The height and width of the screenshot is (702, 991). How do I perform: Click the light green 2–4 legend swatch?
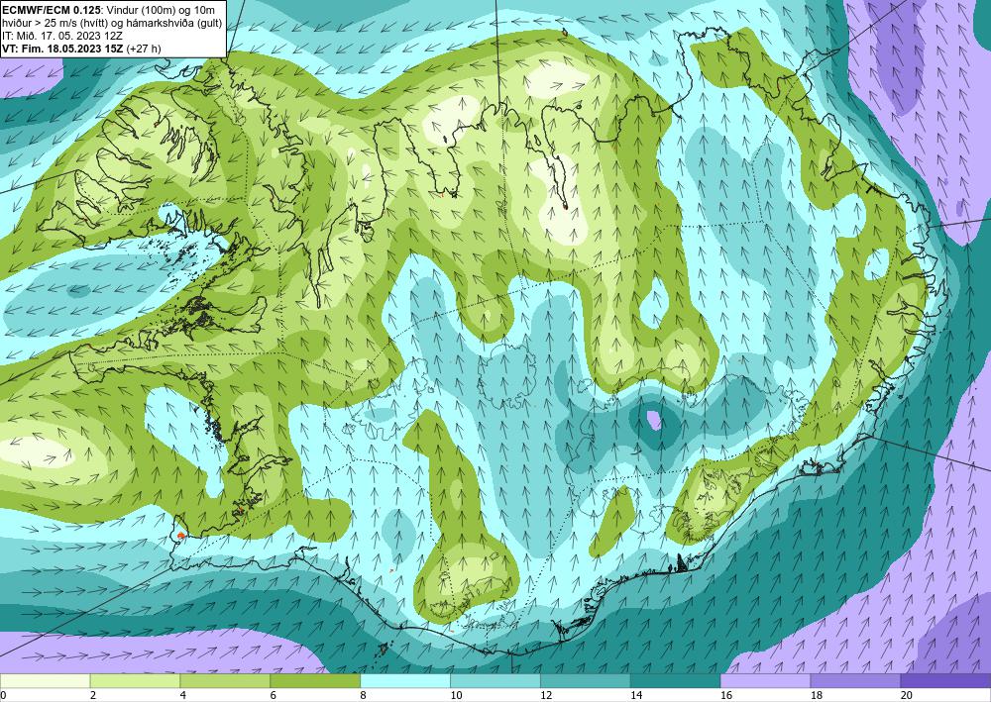(x=135, y=681)
